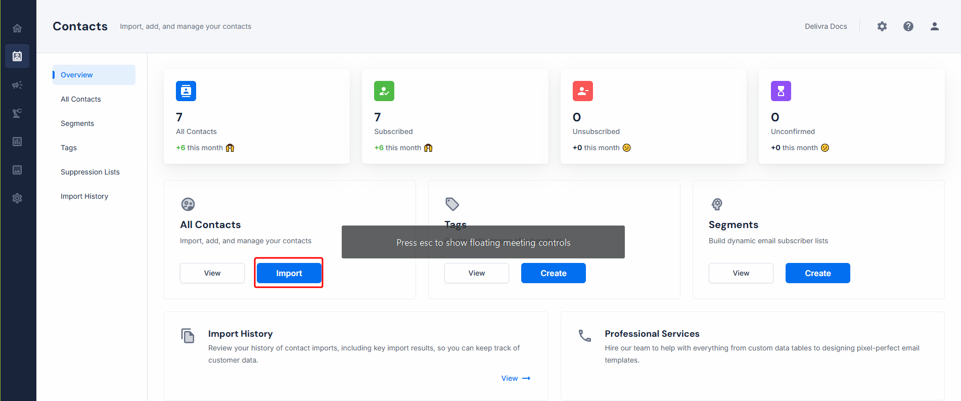Click Create button in Segments card

point(818,273)
